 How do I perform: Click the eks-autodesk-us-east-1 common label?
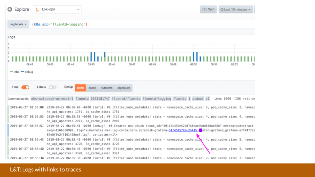coord(52,99)
